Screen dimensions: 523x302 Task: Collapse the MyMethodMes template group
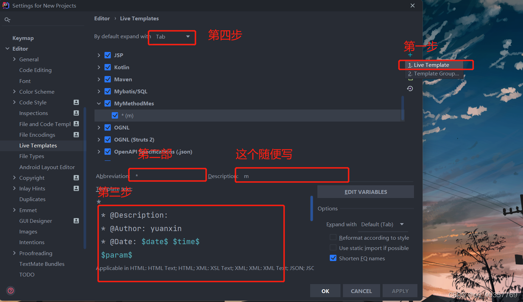coord(99,103)
